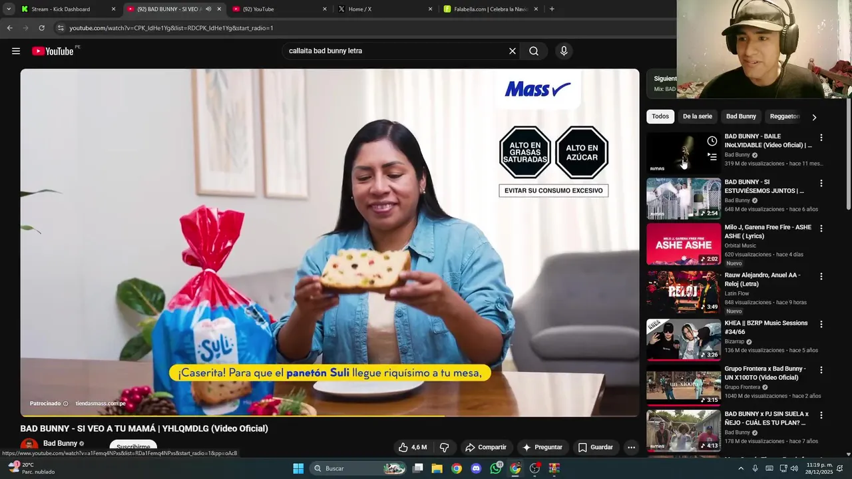Open the Windows Start menu
This screenshot has height=479, width=852.
(x=298, y=468)
